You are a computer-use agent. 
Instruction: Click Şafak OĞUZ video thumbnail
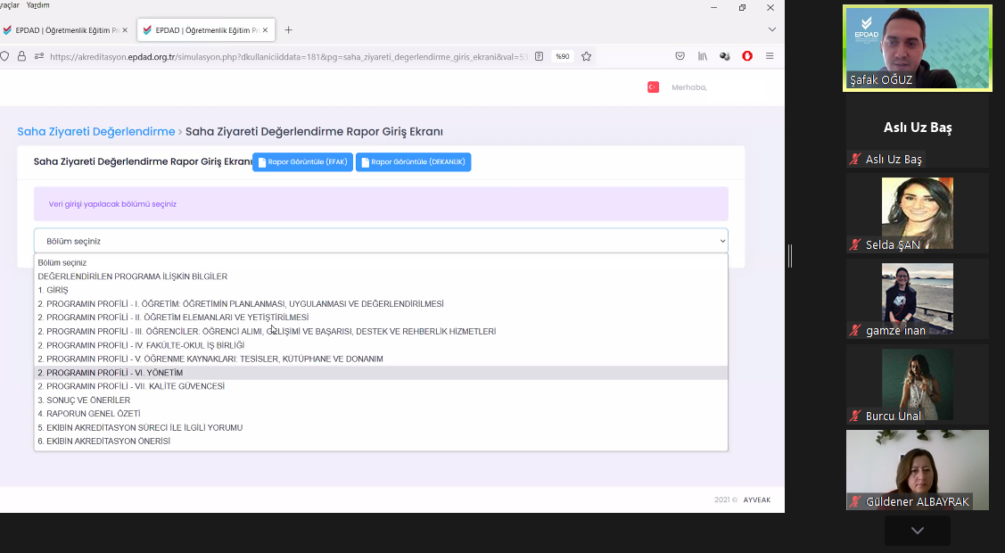pos(918,47)
